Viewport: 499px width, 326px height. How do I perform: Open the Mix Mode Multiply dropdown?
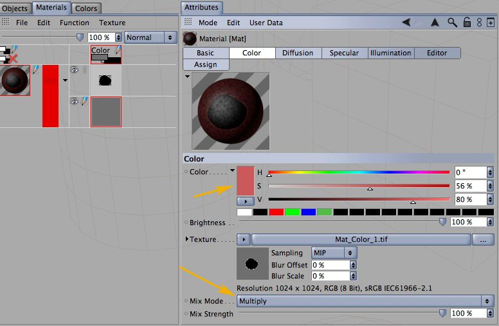click(x=365, y=301)
